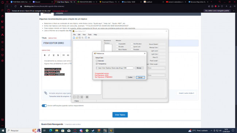Click the paperclip attachment icon
Image resolution: width=237 pixels, height=133 pixels.
(x=46, y=93)
